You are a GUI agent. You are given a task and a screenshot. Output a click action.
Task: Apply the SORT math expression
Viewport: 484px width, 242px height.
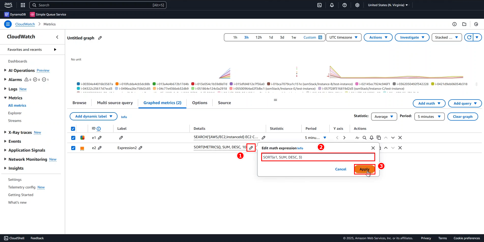point(364,169)
